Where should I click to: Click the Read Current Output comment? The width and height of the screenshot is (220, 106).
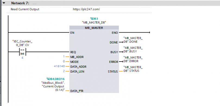point(25,9)
